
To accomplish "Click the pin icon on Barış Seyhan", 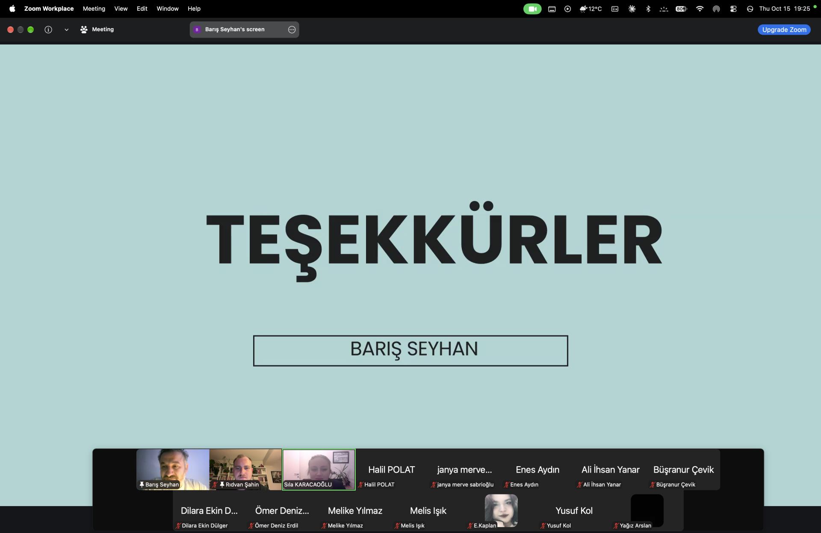I will click(142, 485).
